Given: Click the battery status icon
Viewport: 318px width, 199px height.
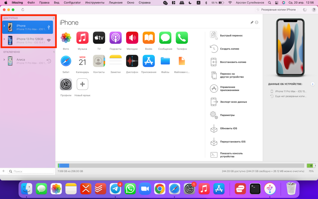Looking at the screenshot, I should click(311, 166).
